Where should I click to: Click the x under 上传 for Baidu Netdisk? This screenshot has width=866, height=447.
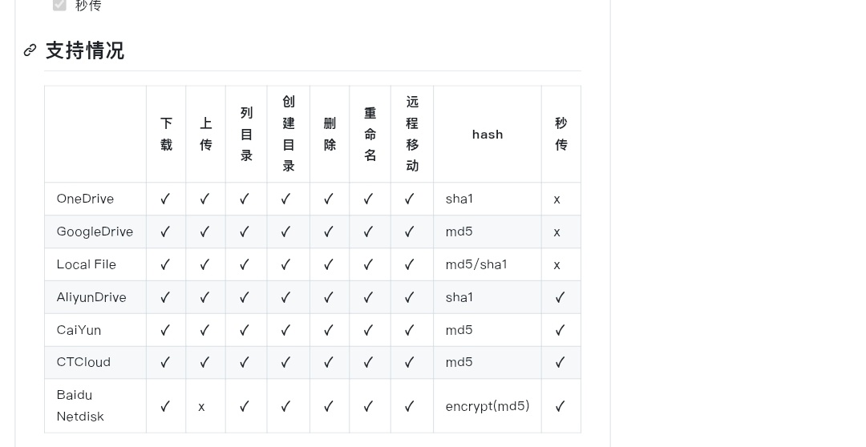[x=201, y=407]
